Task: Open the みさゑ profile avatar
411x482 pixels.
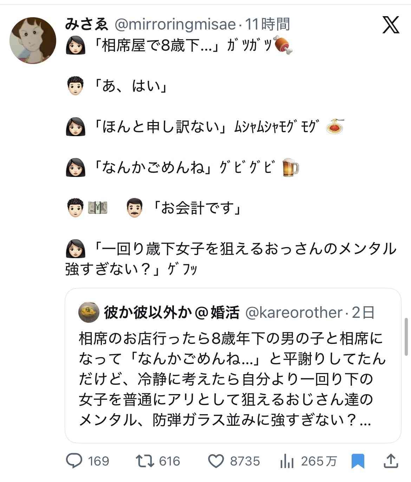Action: coord(33,40)
